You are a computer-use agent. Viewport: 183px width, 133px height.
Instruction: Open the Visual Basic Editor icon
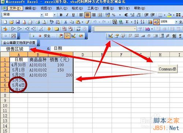[x=61, y=36]
